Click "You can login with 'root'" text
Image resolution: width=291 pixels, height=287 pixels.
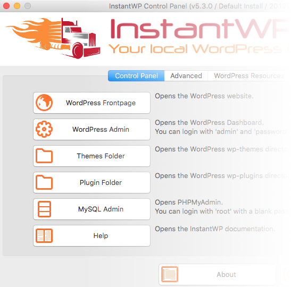tap(193, 212)
